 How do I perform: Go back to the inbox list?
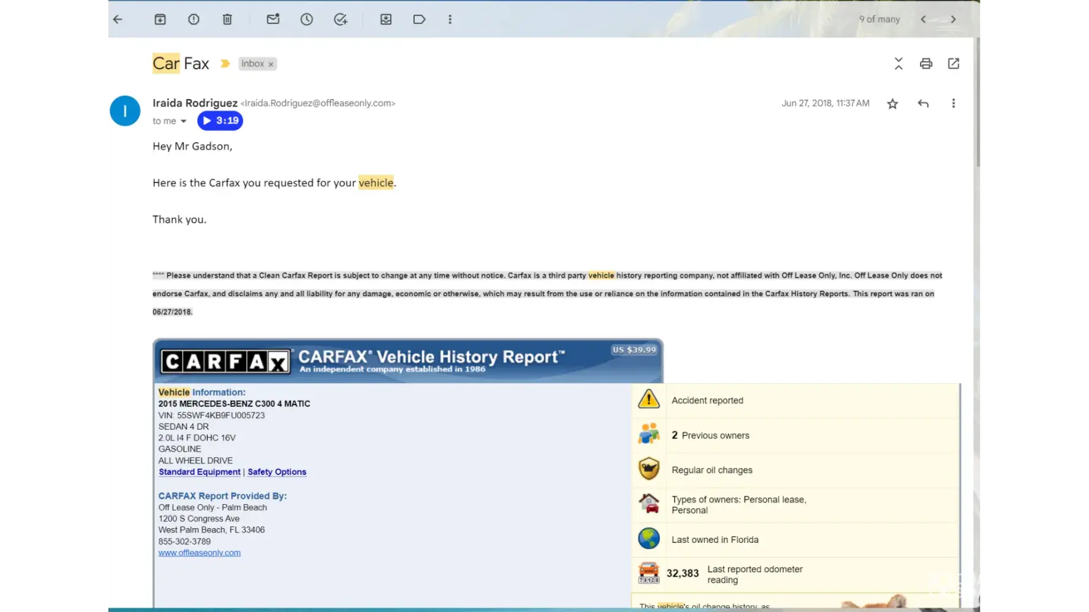tap(118, 20)
